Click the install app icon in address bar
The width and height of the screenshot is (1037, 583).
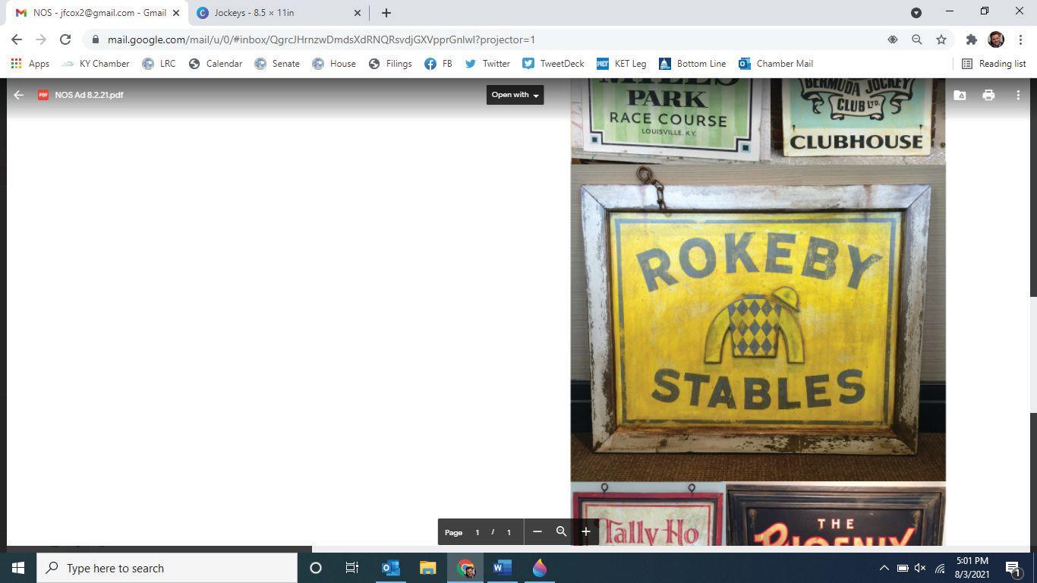(893, 39)
